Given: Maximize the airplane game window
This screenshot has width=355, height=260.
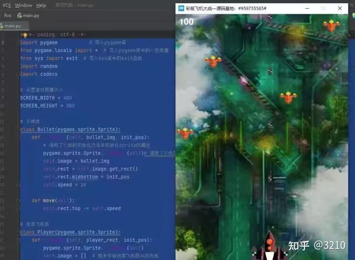Looking at the screenshot, I should coord(323,8).
